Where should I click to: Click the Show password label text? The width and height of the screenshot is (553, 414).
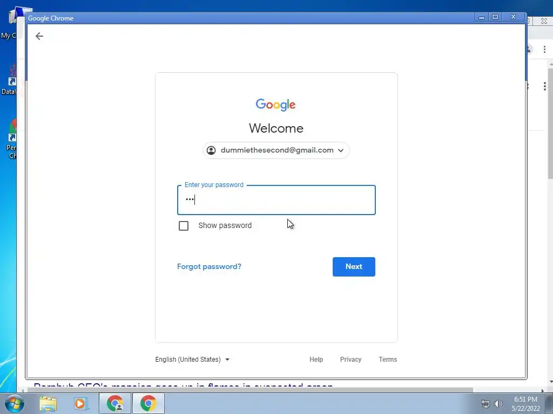pyautogui.click(x=225, y=226)
